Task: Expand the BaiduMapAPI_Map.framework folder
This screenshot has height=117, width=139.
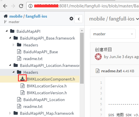Action: (x=10, y=113)
